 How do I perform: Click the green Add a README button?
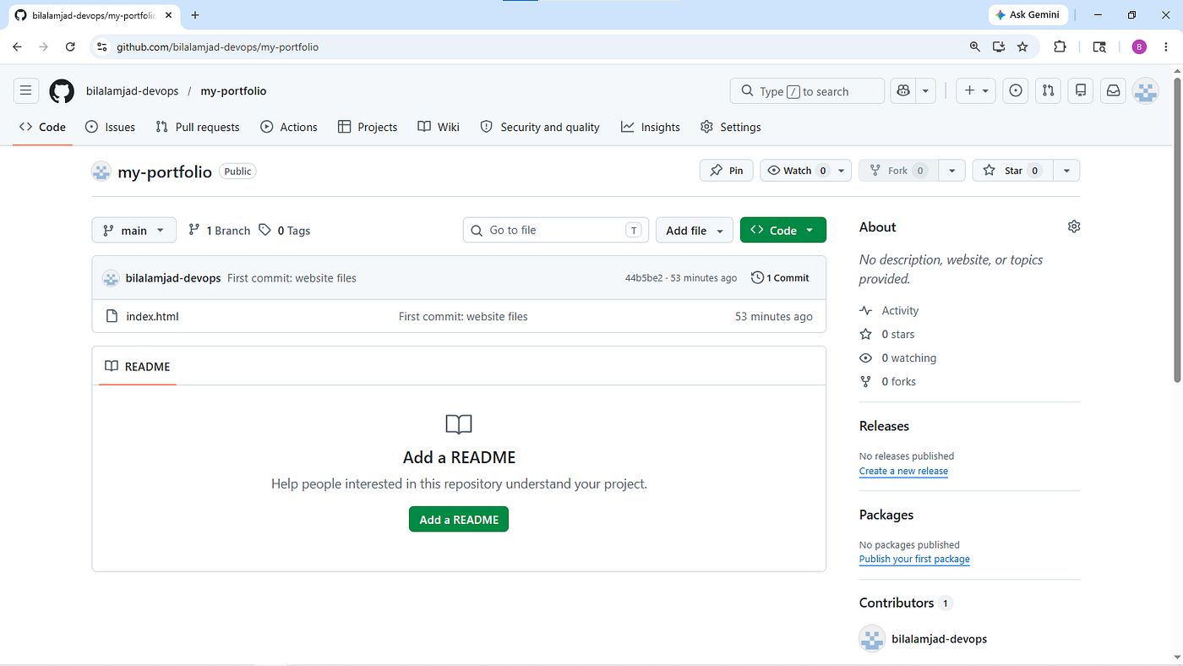tap(459, 519)
